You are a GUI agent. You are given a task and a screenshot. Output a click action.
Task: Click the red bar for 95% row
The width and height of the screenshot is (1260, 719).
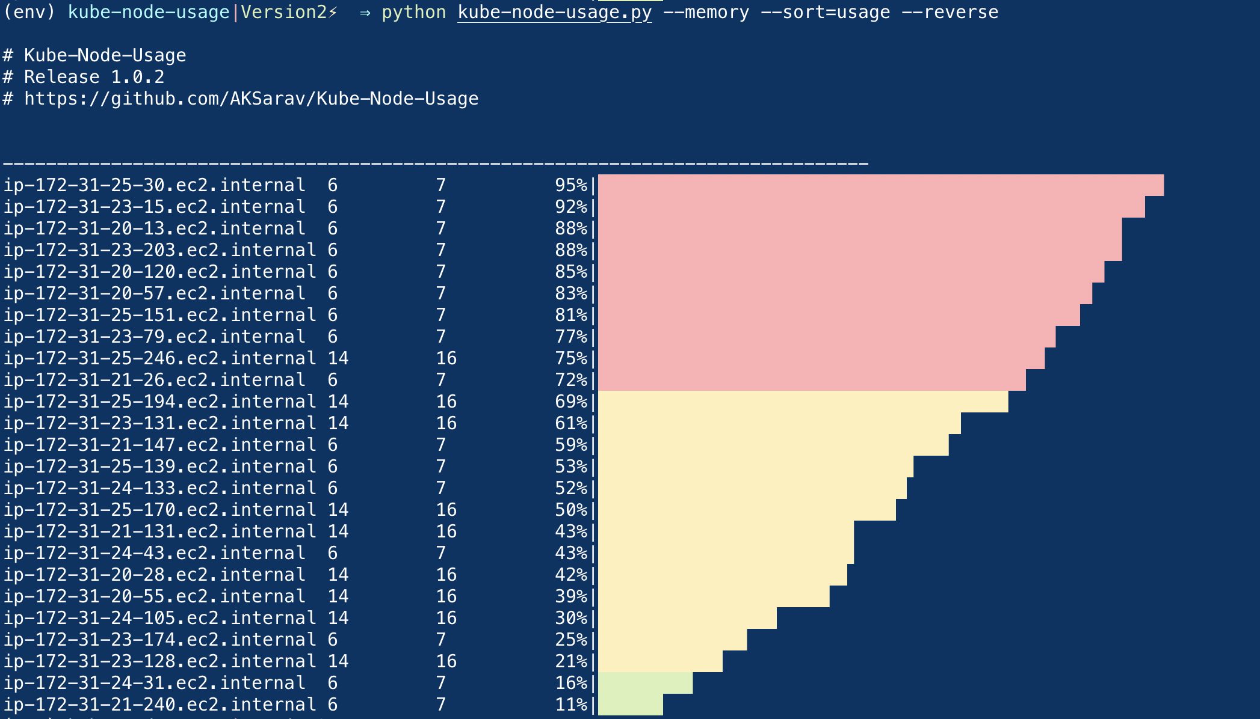[x=880, y=185]
